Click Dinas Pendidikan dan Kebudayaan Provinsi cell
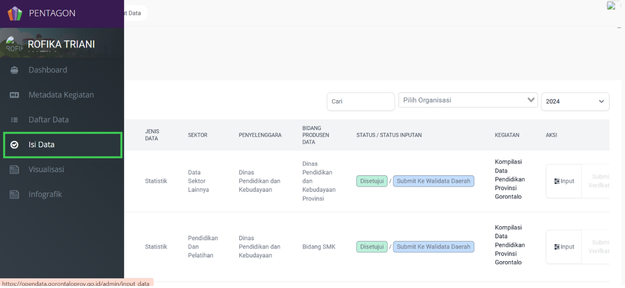Viewport: 625px width, 288px height. pyautogui.click(x=320, y=181)
